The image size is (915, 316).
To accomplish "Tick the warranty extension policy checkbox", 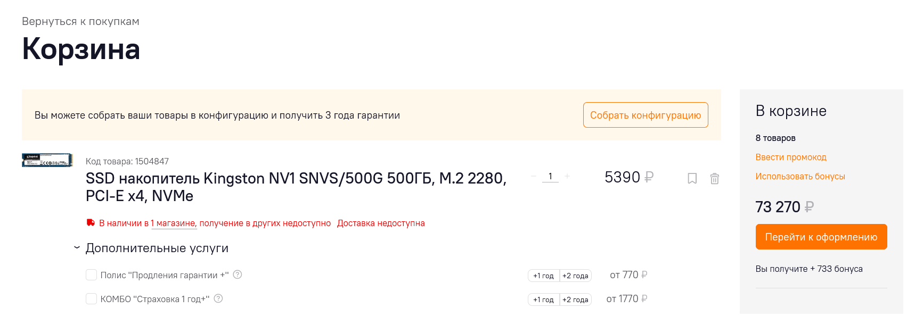I will click(91, 275).
